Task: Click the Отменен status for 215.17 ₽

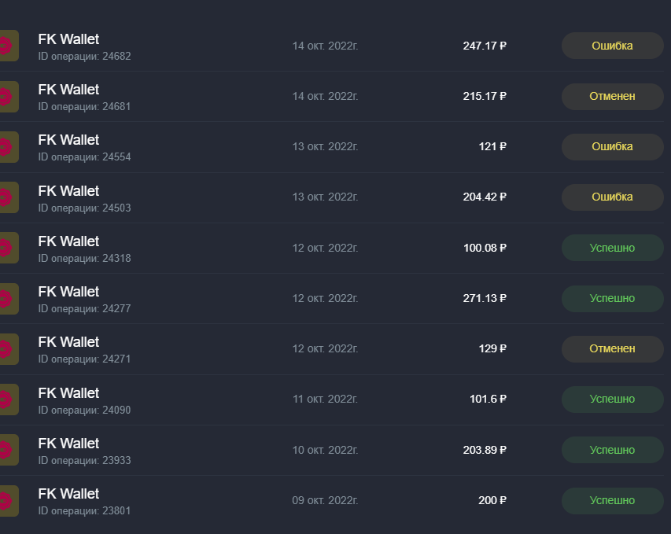Action: tap(612, 96)
